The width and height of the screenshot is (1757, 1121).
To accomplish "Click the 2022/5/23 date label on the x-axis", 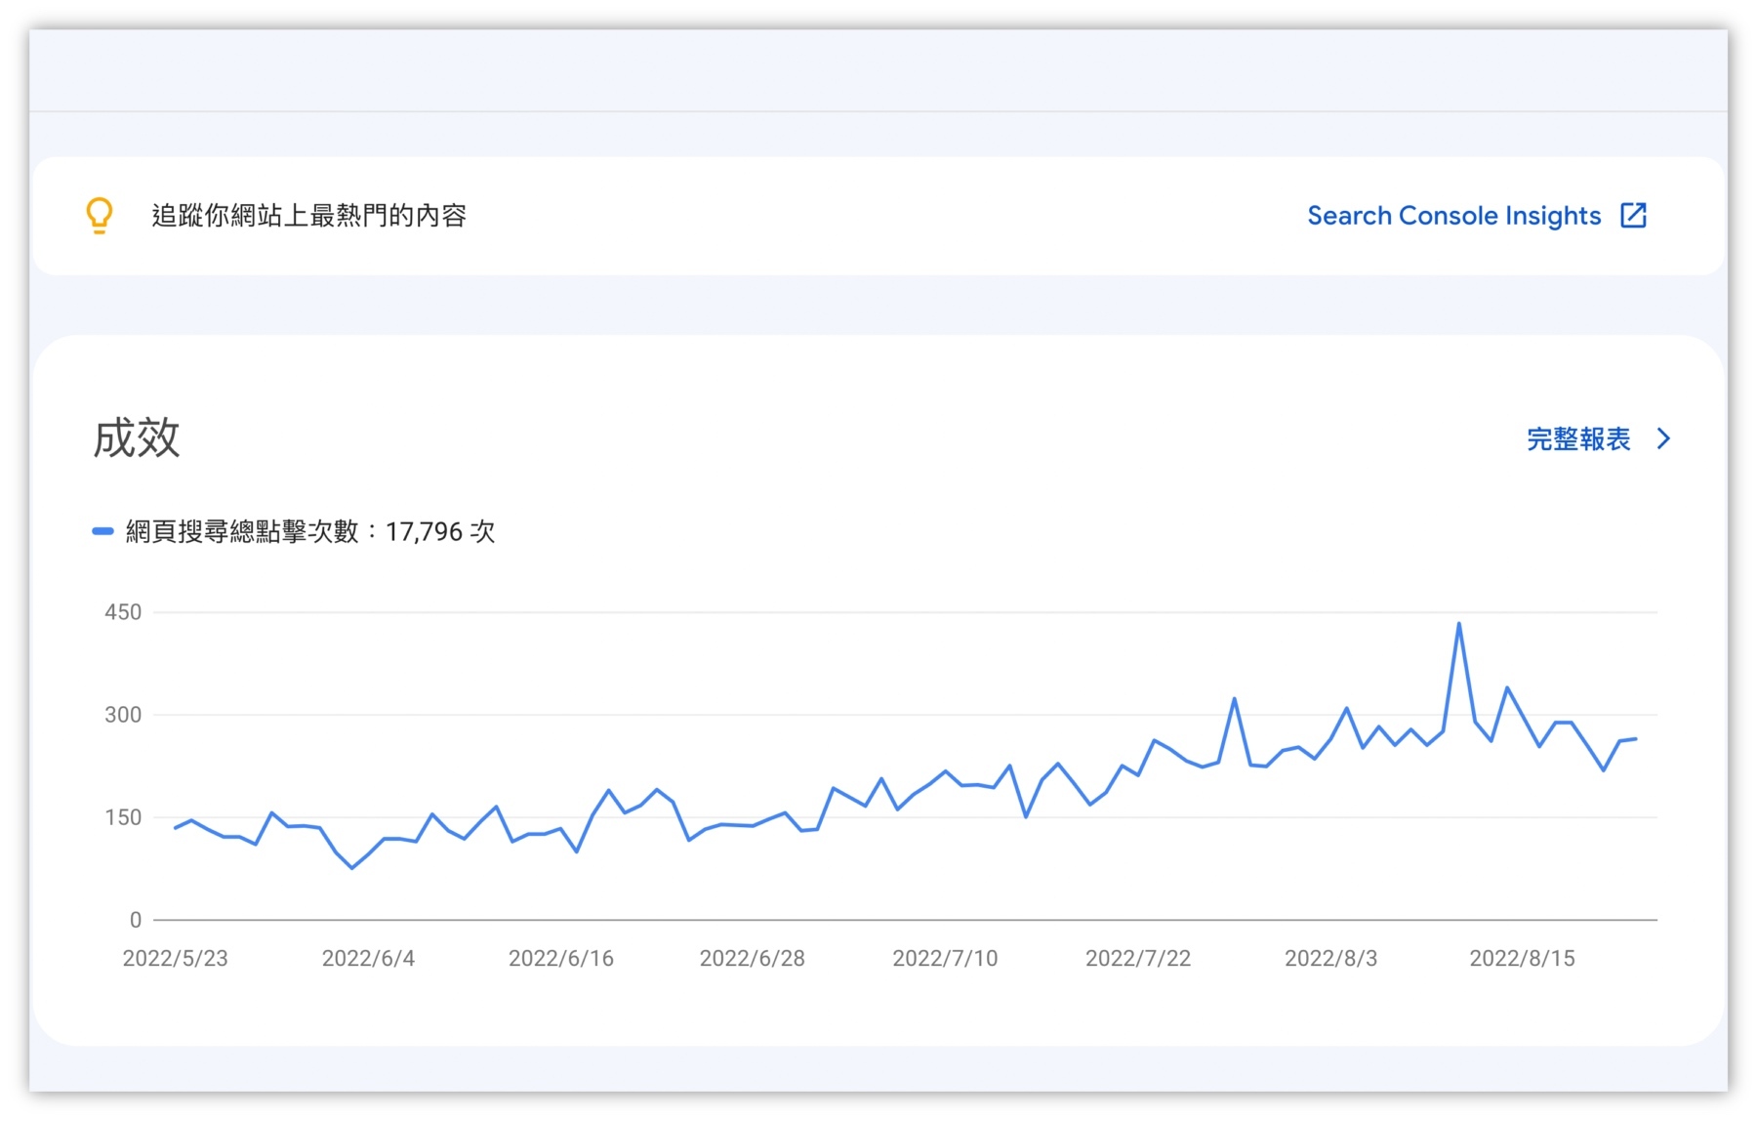I will [175, 958].
